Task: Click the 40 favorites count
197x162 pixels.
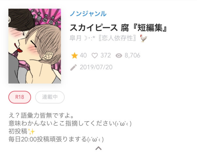Action: pos(83,55)
